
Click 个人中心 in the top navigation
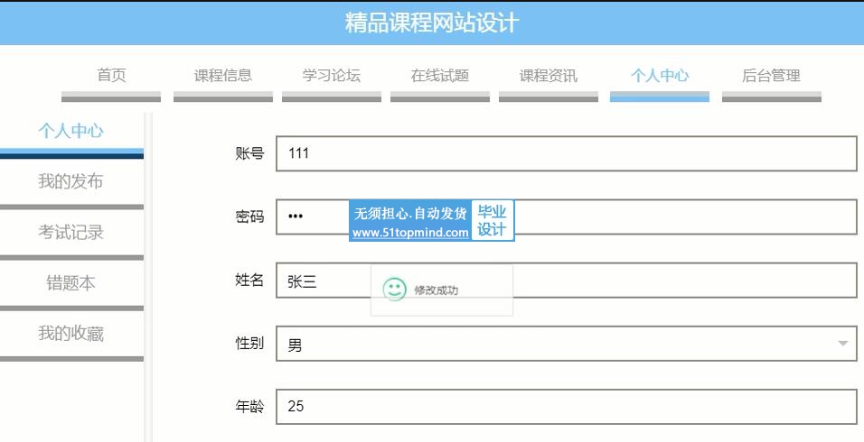660,76
